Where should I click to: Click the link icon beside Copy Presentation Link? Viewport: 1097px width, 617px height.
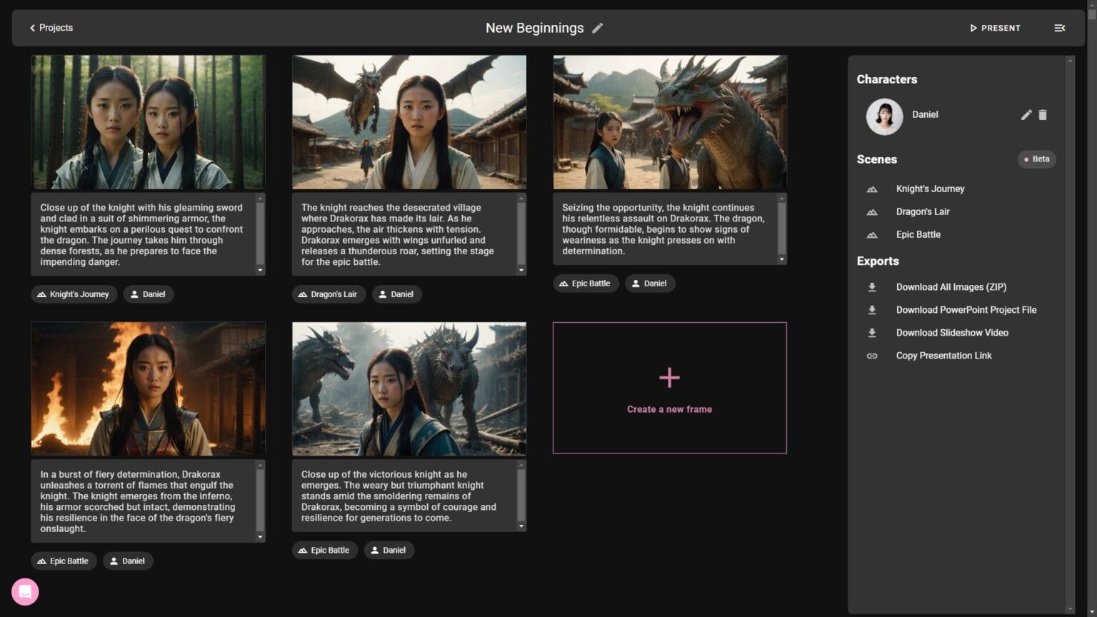[872, 356]
